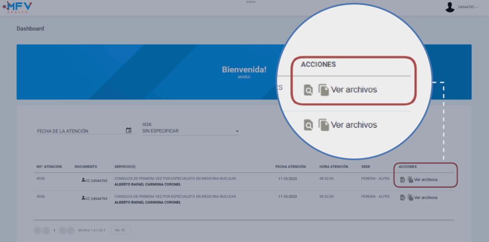
Task: Click the user avatar icon in header
Action: click(449, 7)
